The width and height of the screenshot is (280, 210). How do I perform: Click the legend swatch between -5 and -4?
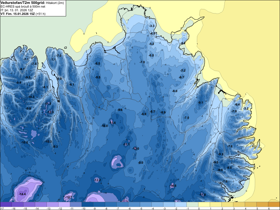(x=146, y=204)
